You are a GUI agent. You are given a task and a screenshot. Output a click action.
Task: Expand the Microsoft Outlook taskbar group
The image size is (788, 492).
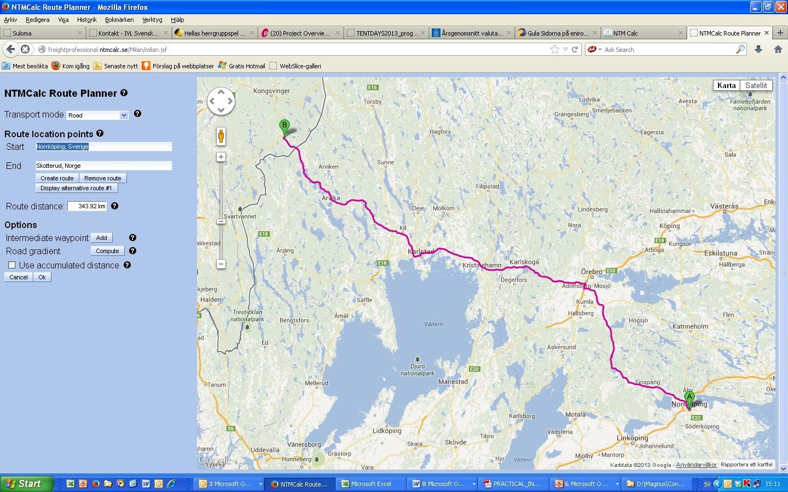[x=260, y=484]
